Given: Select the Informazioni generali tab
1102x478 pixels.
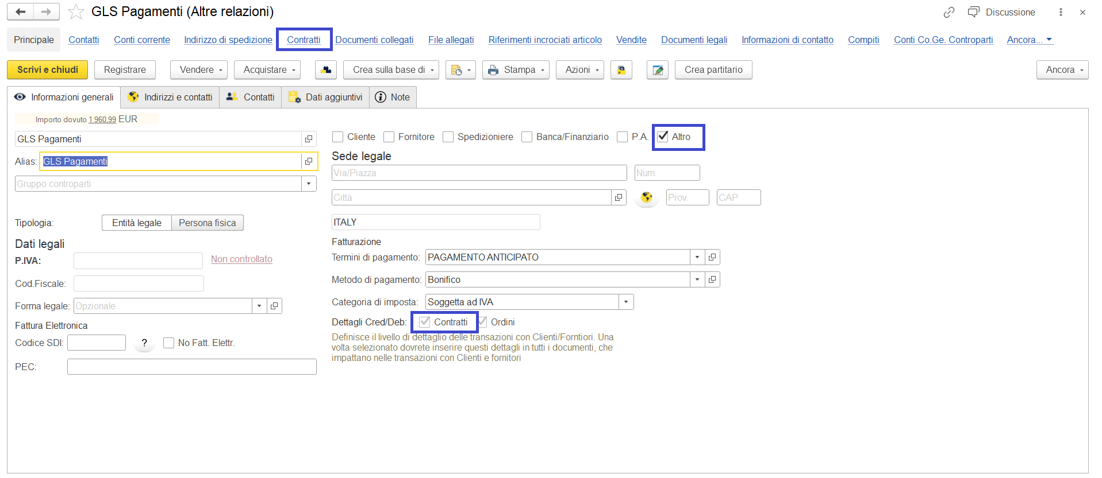Looking at the screenshot, I should 64,97.
